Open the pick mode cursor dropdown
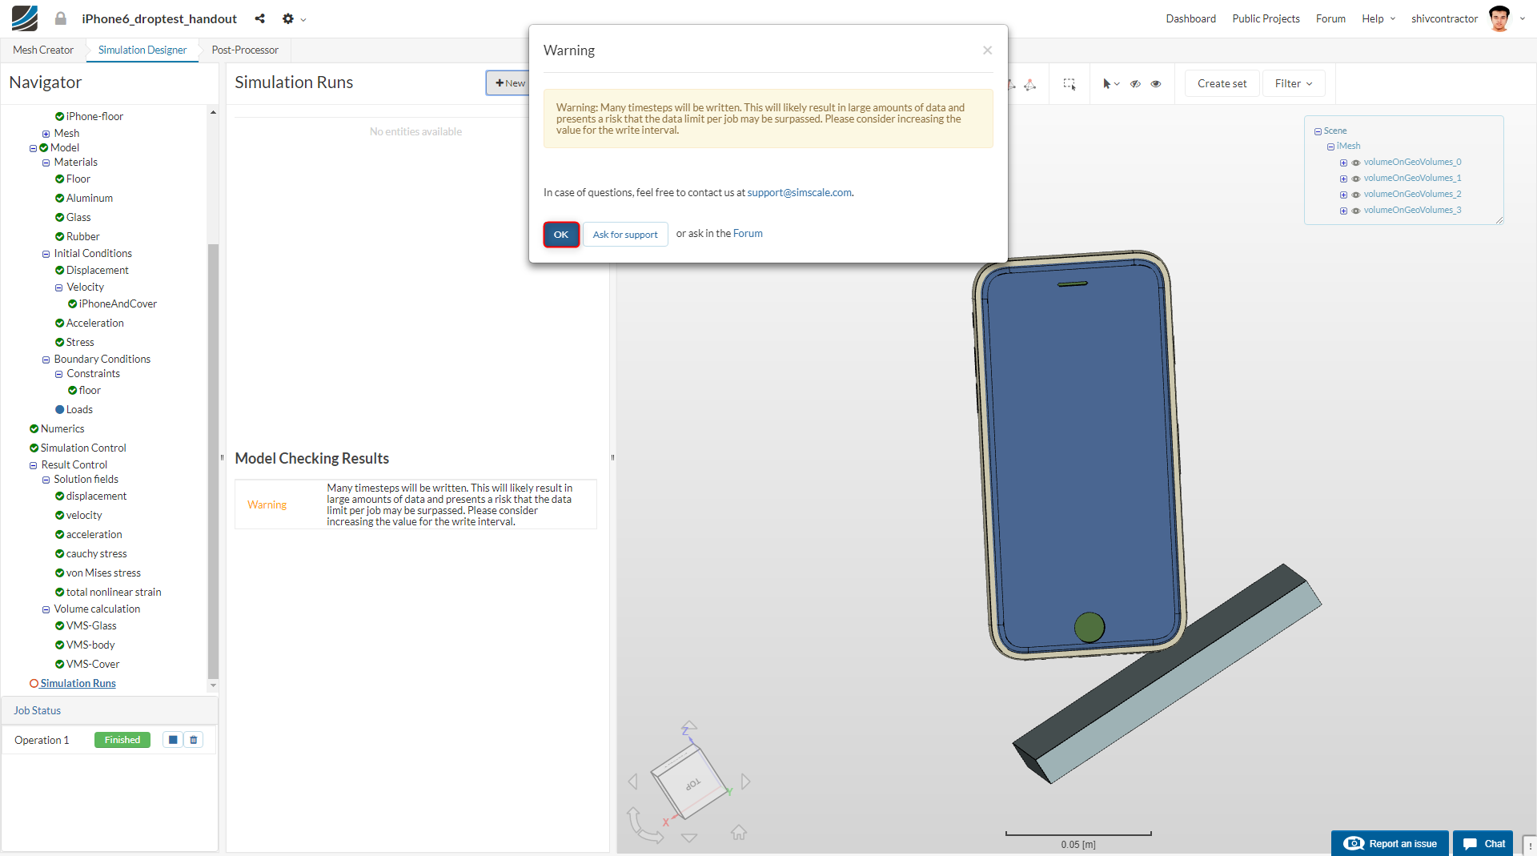The width and height of the screenshot is (1537, 856). [1110, 83]
